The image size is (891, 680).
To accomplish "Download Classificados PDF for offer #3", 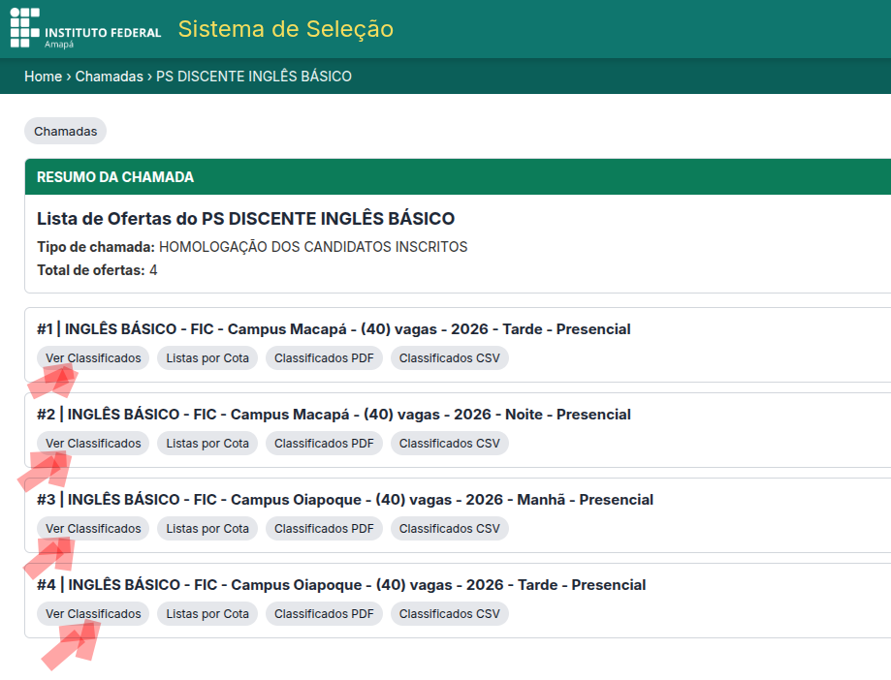I will [x=324, y=529].
